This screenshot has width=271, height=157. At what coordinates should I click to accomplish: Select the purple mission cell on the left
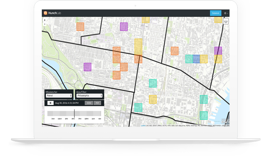[x=87, y=67]
